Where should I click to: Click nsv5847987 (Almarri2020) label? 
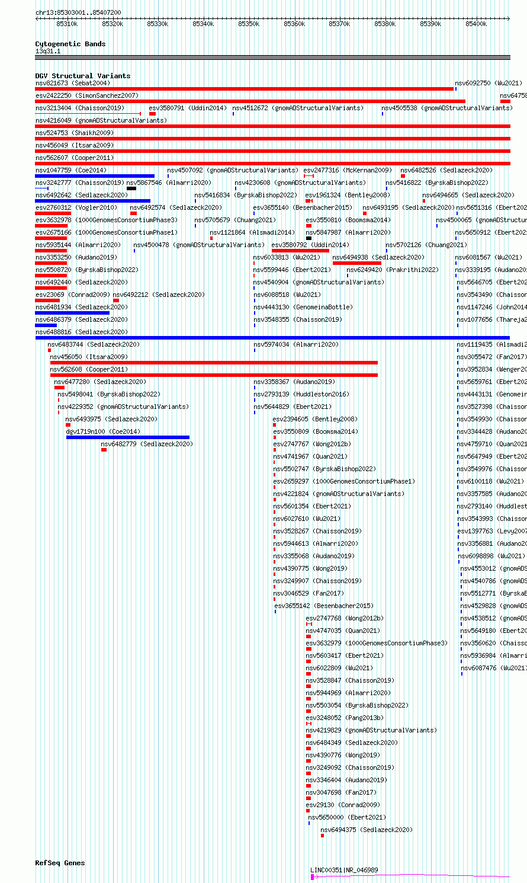348,232
